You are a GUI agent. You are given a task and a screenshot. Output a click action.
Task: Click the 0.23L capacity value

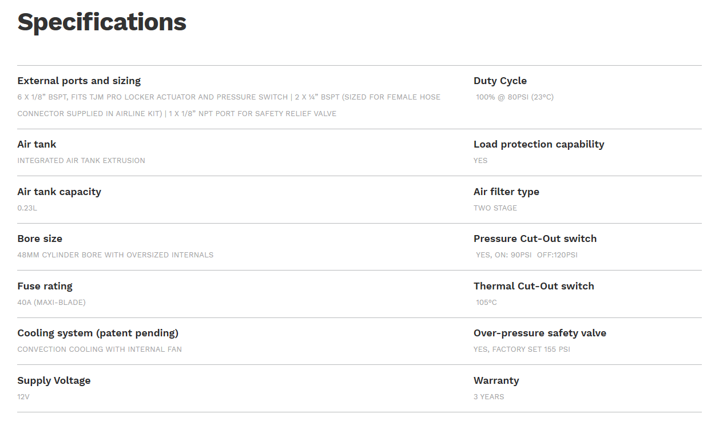click(x=27, y=208)
